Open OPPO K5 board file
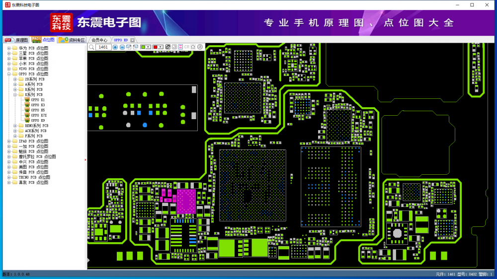Viewport: 497px width, 279px height. point(38,110)
